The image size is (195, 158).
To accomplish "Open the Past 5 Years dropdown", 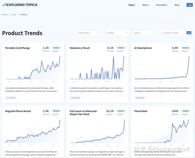I will [90, 33].
